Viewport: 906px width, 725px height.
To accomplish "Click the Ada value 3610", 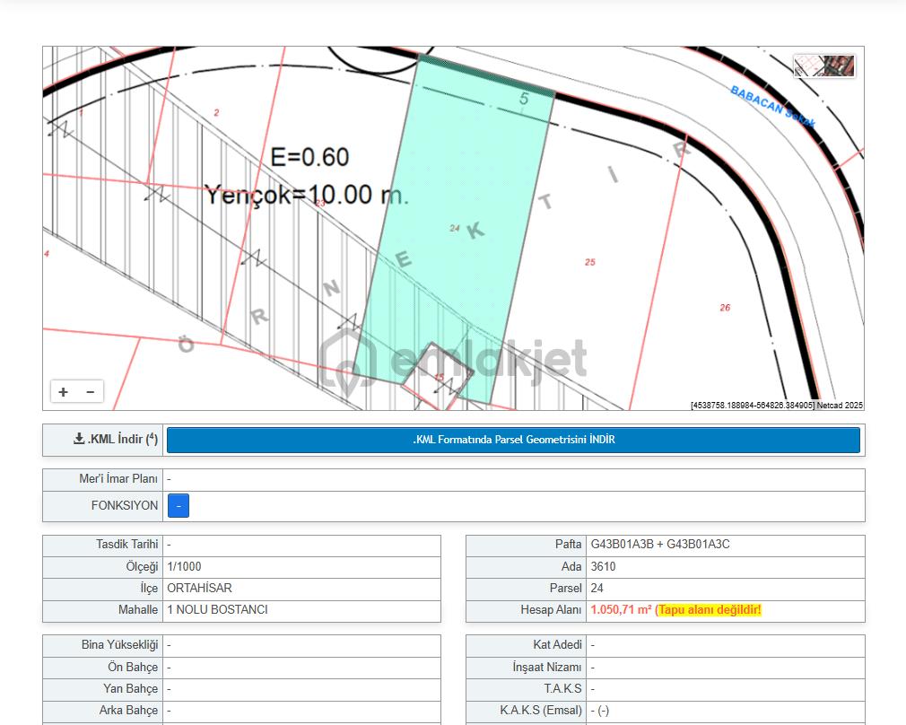I will (603, 566).
